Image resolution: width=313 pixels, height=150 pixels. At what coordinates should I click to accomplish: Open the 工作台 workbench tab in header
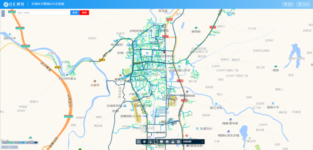pyautogui.click(x=303, y=4)
